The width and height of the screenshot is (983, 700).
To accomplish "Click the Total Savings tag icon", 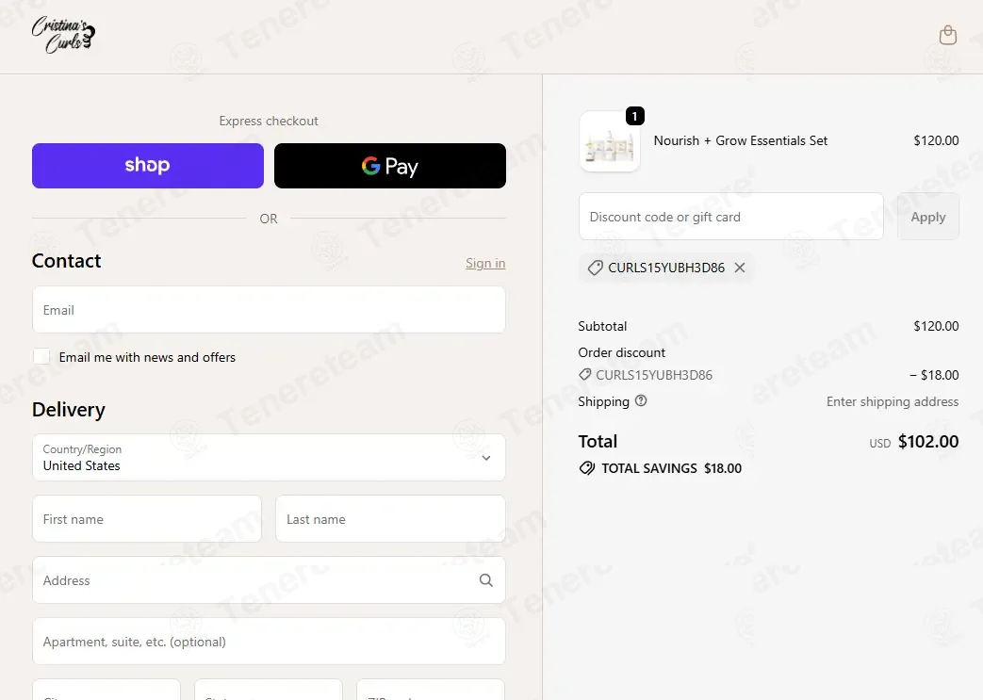I will (x=587, y=468).
